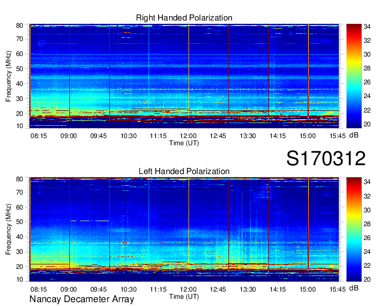Click "50" on Right Handed frequency axis
Image resolution: width=377 pixels, height=306 pixels.
19,69
